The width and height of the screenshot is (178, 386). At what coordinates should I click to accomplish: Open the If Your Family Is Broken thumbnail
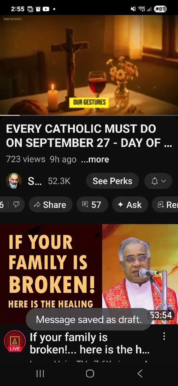coord(89,274)
